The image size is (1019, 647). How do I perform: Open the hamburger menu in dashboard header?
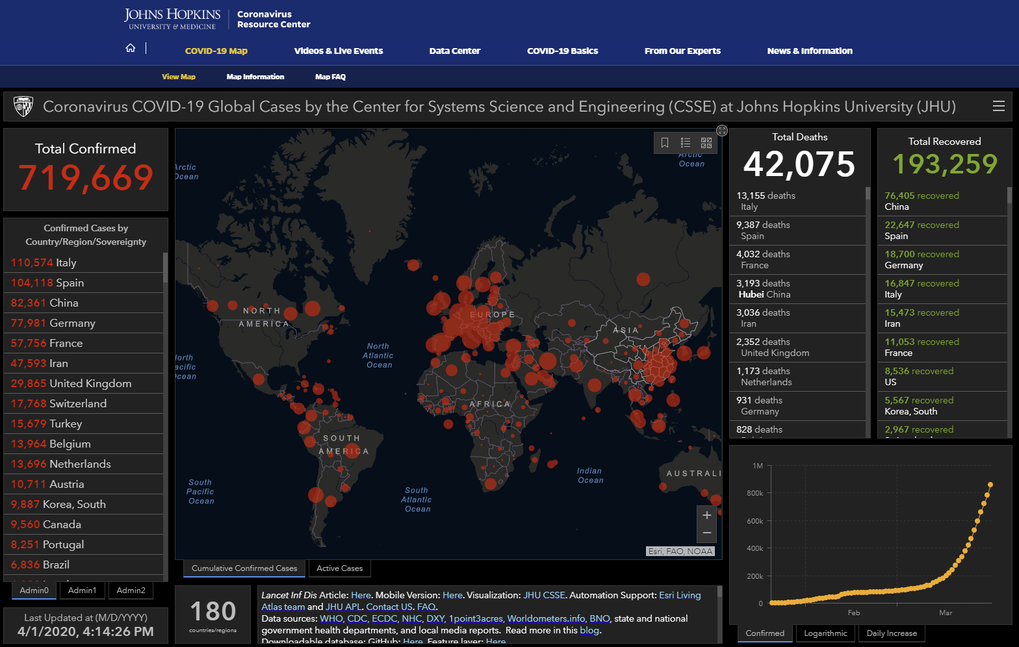999,106
